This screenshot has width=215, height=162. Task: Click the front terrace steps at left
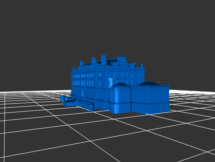pyautogui.click(x=83, y=103)
